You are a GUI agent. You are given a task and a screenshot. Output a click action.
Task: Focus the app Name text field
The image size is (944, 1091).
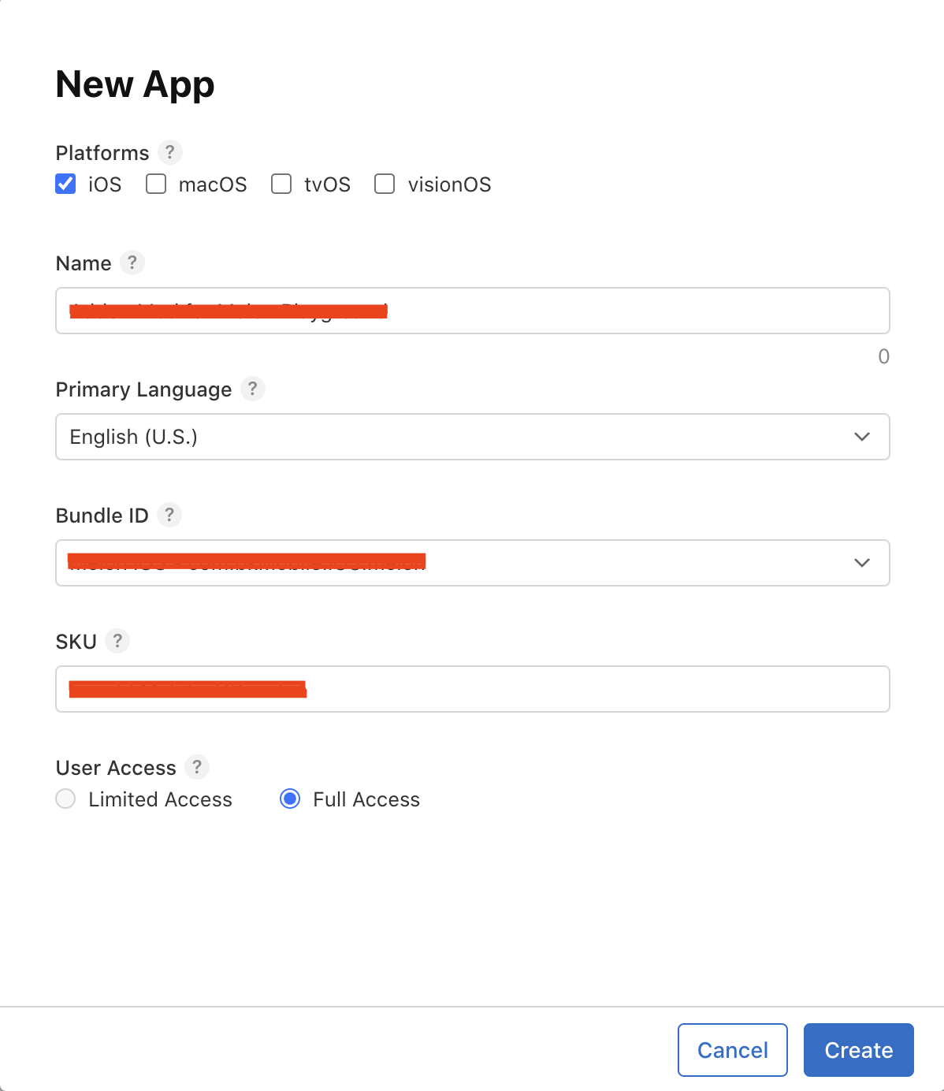630,311
